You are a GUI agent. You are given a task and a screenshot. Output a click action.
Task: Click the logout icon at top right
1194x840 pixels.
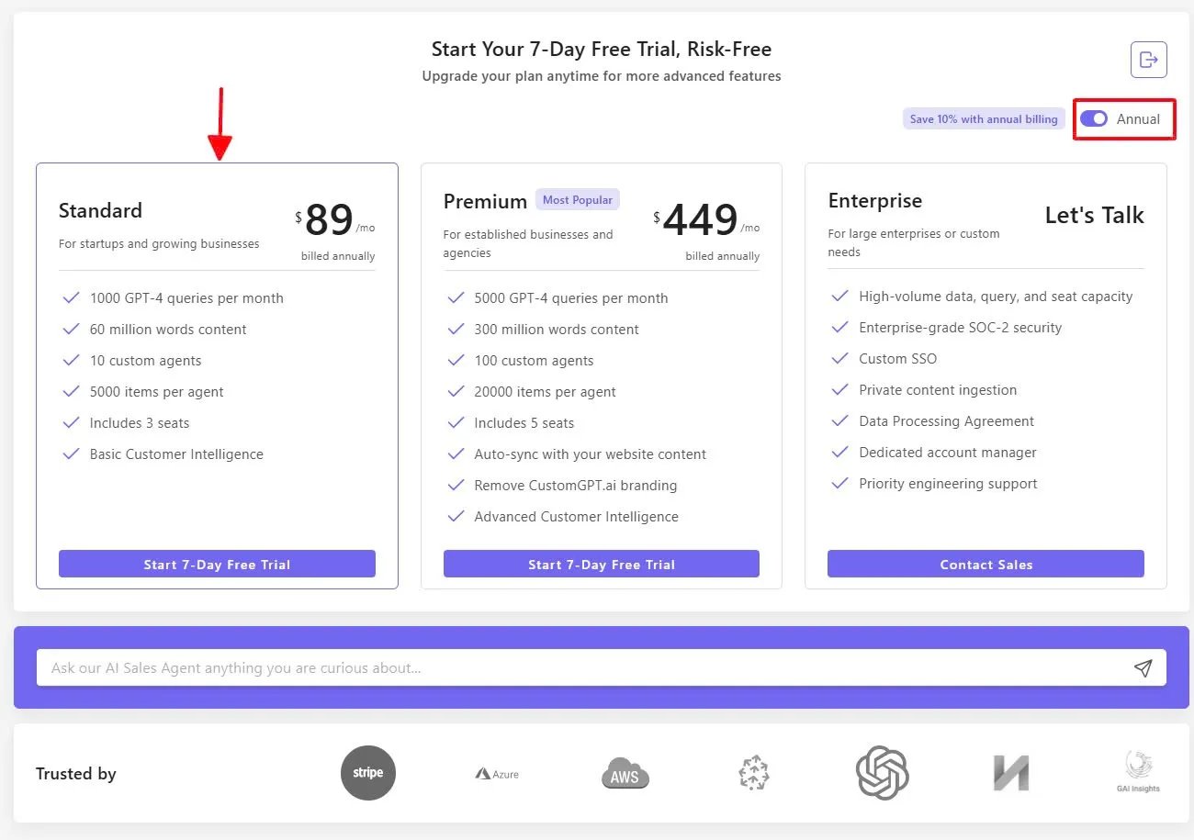click(x=1148, y=60)
